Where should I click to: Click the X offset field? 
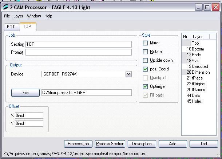pos(29,115)
